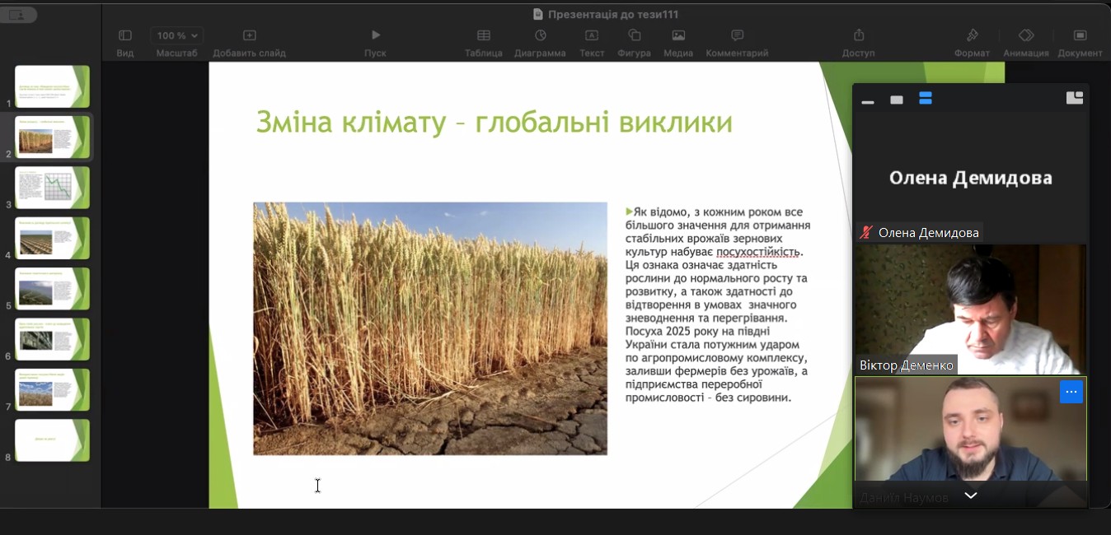The width and height of the screenshot is (1111, 535).
Task: Click the Доступ share icon
Action: pos(858,35)
